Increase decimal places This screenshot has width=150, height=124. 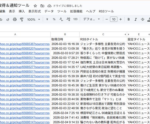coord(68,19)
